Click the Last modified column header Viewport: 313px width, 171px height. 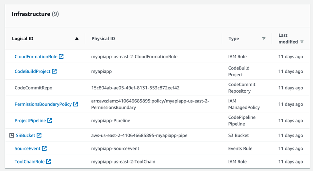coord(288,38)
